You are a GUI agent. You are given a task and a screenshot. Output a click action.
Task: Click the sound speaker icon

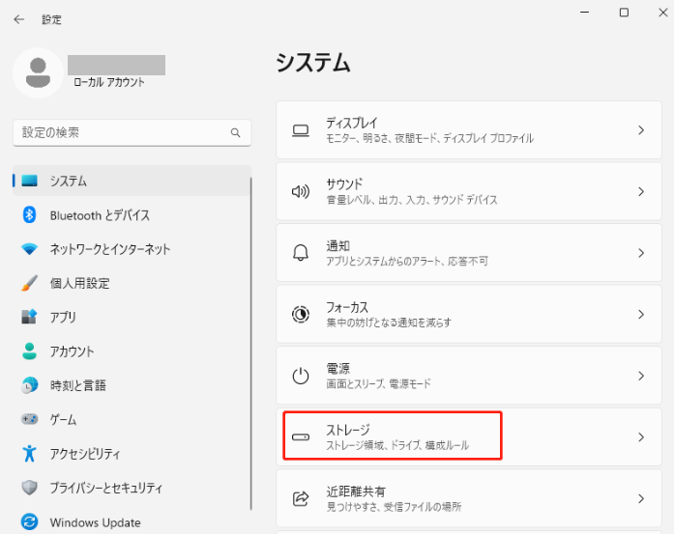coord(300,191)
